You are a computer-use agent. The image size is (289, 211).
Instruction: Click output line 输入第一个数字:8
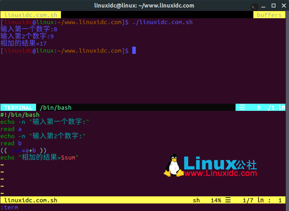point(29,29)
